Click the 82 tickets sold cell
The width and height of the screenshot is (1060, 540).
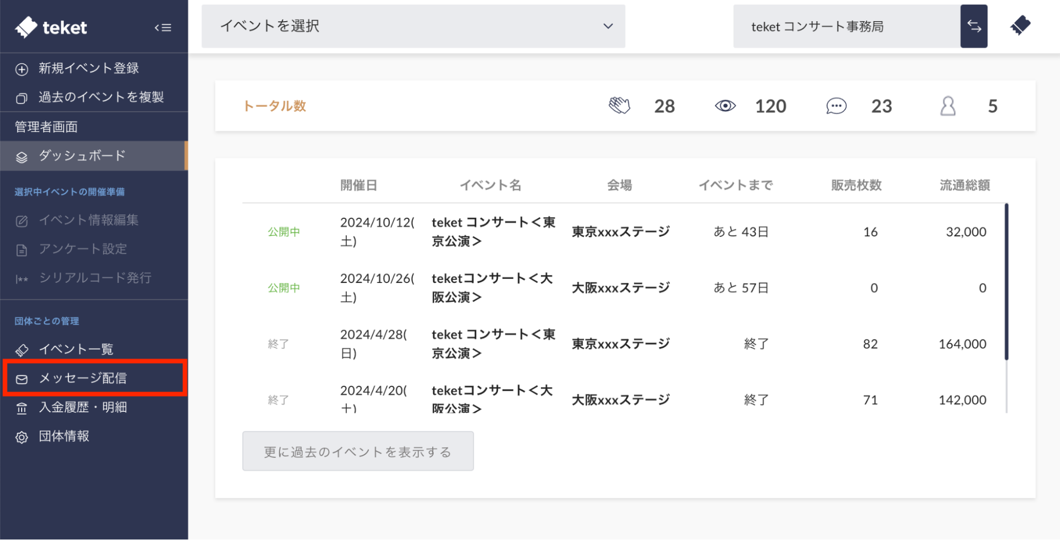tap(870, 344)
